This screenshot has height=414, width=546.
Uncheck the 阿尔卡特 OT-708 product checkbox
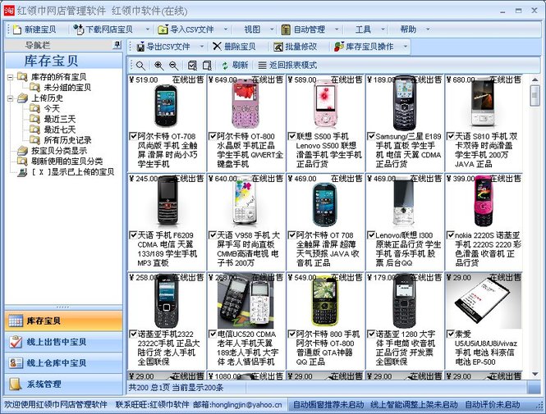(x=132, y=135)
